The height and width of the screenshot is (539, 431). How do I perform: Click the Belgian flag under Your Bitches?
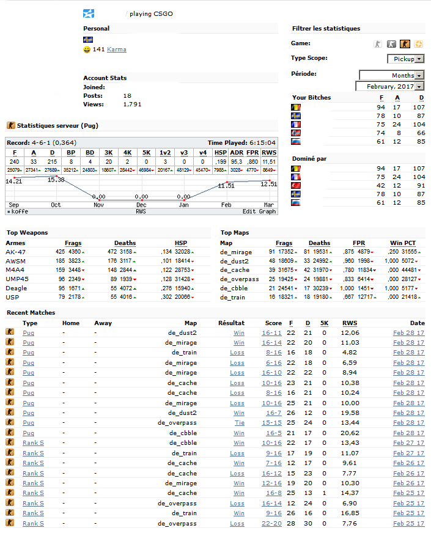(296, 107)
